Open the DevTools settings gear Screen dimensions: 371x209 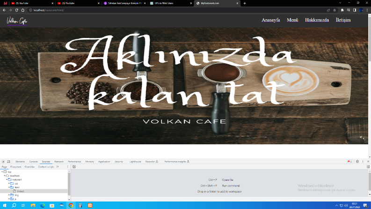coord(357,162)
